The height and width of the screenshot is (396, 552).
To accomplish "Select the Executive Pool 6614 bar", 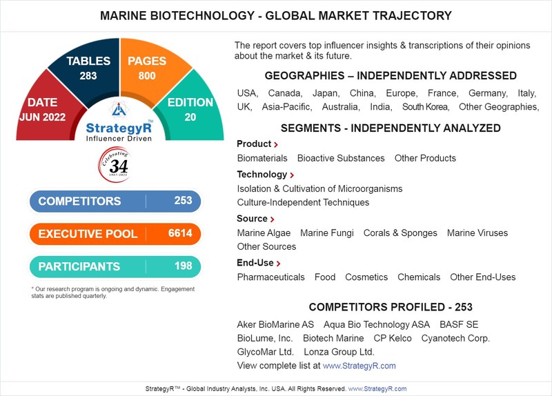I will point(115,234).
